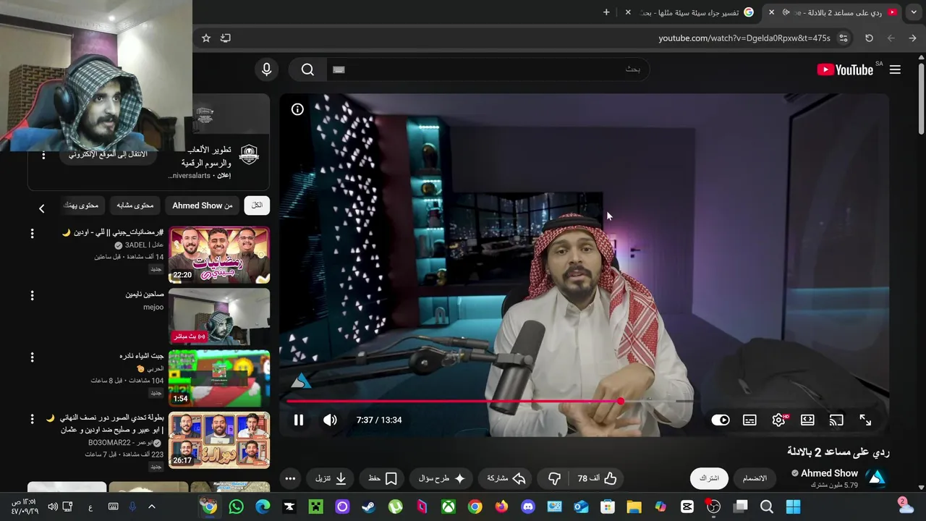
Task: Click the YouTube search بحث field
Action: click(x=488, y=69)
